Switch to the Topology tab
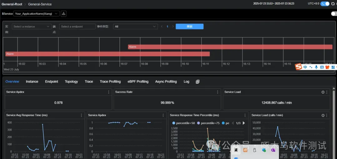Screen dimensions: 337x159 coord(71,82)
